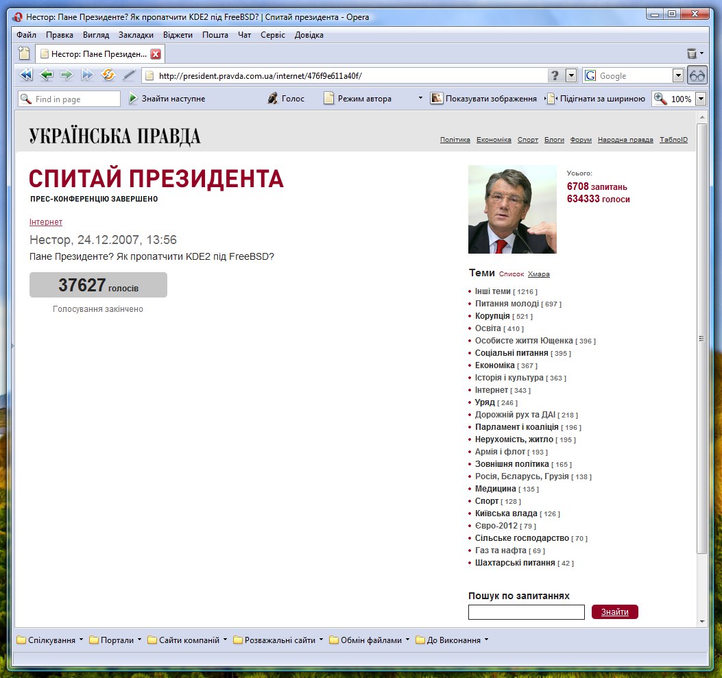
Task: Open the Вигляд menu
Action: 96,35
